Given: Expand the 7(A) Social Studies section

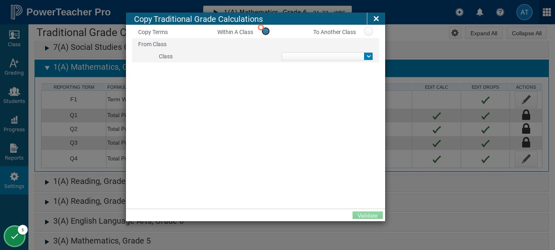Looking at the screenshot, I should point(47,48).
